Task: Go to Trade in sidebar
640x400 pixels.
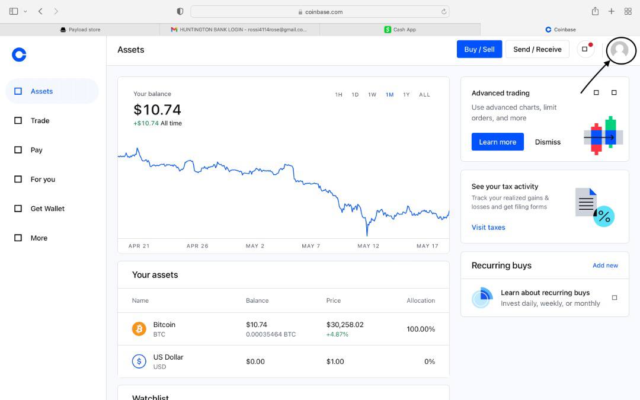Action: click(x=40, y=121)
